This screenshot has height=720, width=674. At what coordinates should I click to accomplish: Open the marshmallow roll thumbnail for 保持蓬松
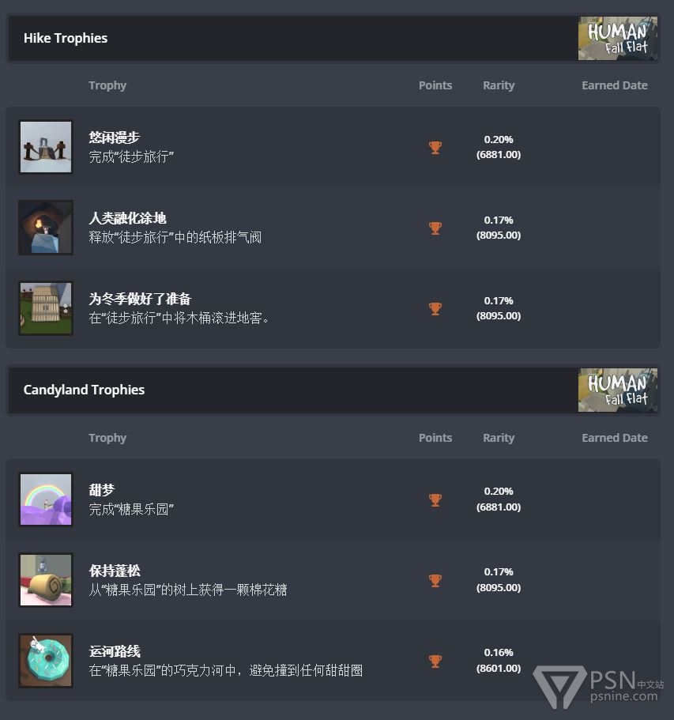point(46,580)
